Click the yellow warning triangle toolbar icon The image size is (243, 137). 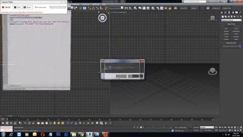pyautogui.click(x=170, y=8)
